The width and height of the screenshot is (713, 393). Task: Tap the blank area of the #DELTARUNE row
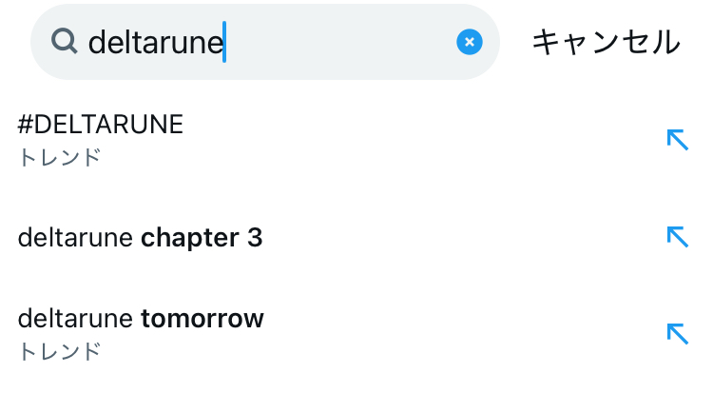click(423, 140)
